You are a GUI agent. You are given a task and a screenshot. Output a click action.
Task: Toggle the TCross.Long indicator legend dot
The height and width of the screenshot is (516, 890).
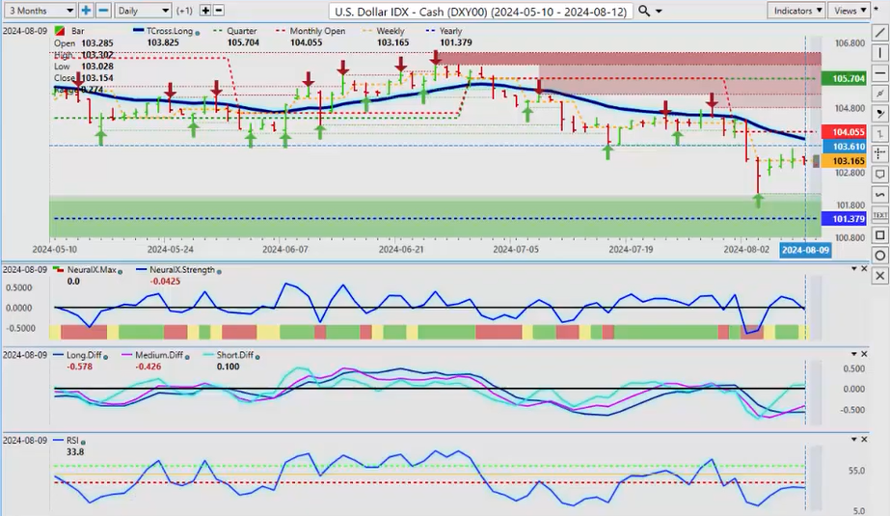coord(199,32)
